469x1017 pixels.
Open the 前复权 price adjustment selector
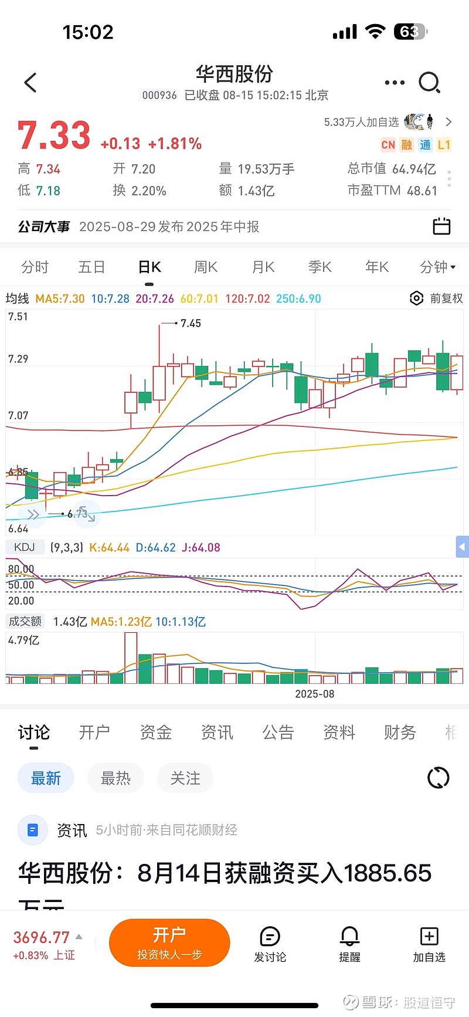click(446, 299)
